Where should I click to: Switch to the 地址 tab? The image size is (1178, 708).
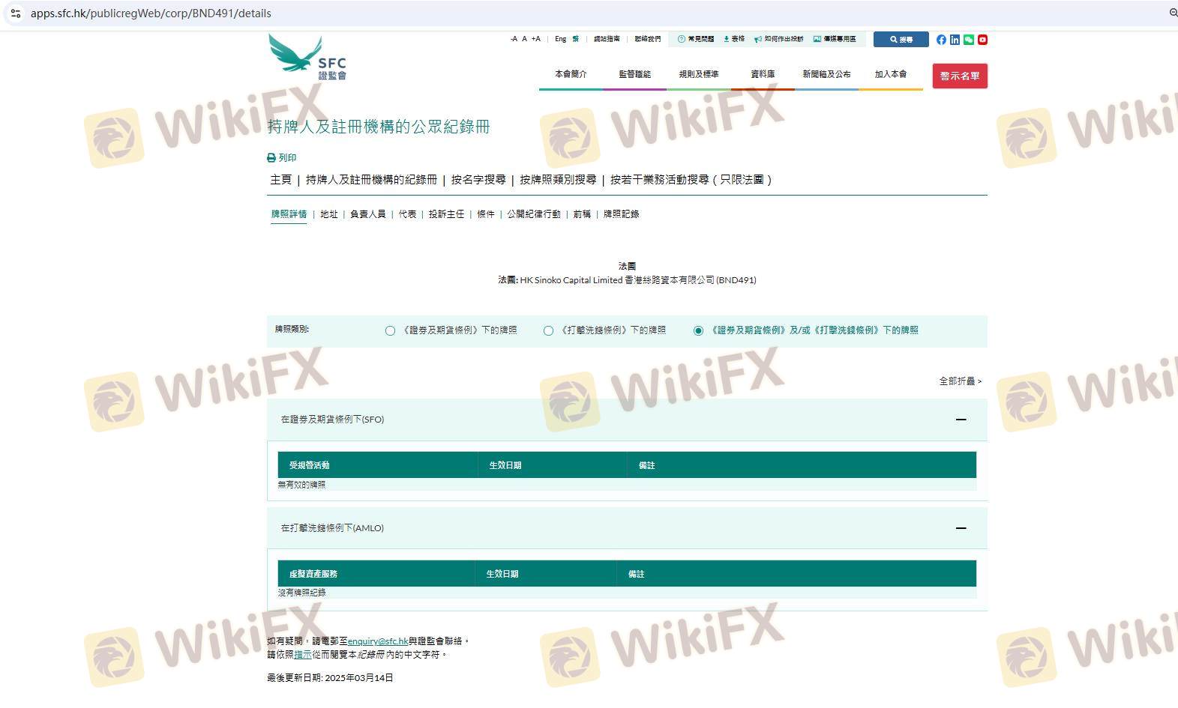pyautogui.click(x=329, y=214)
